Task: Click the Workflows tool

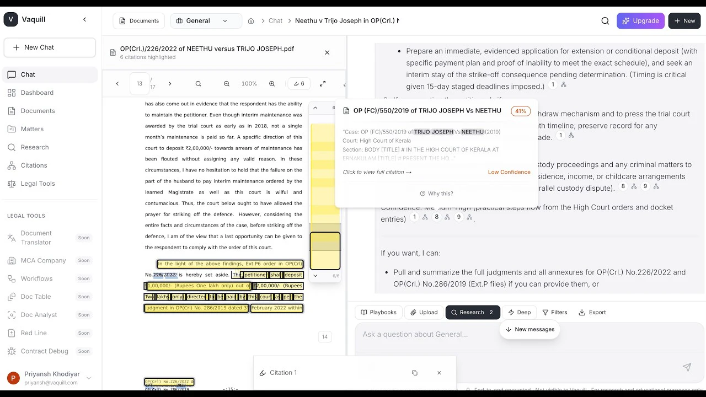Action: 50,278
